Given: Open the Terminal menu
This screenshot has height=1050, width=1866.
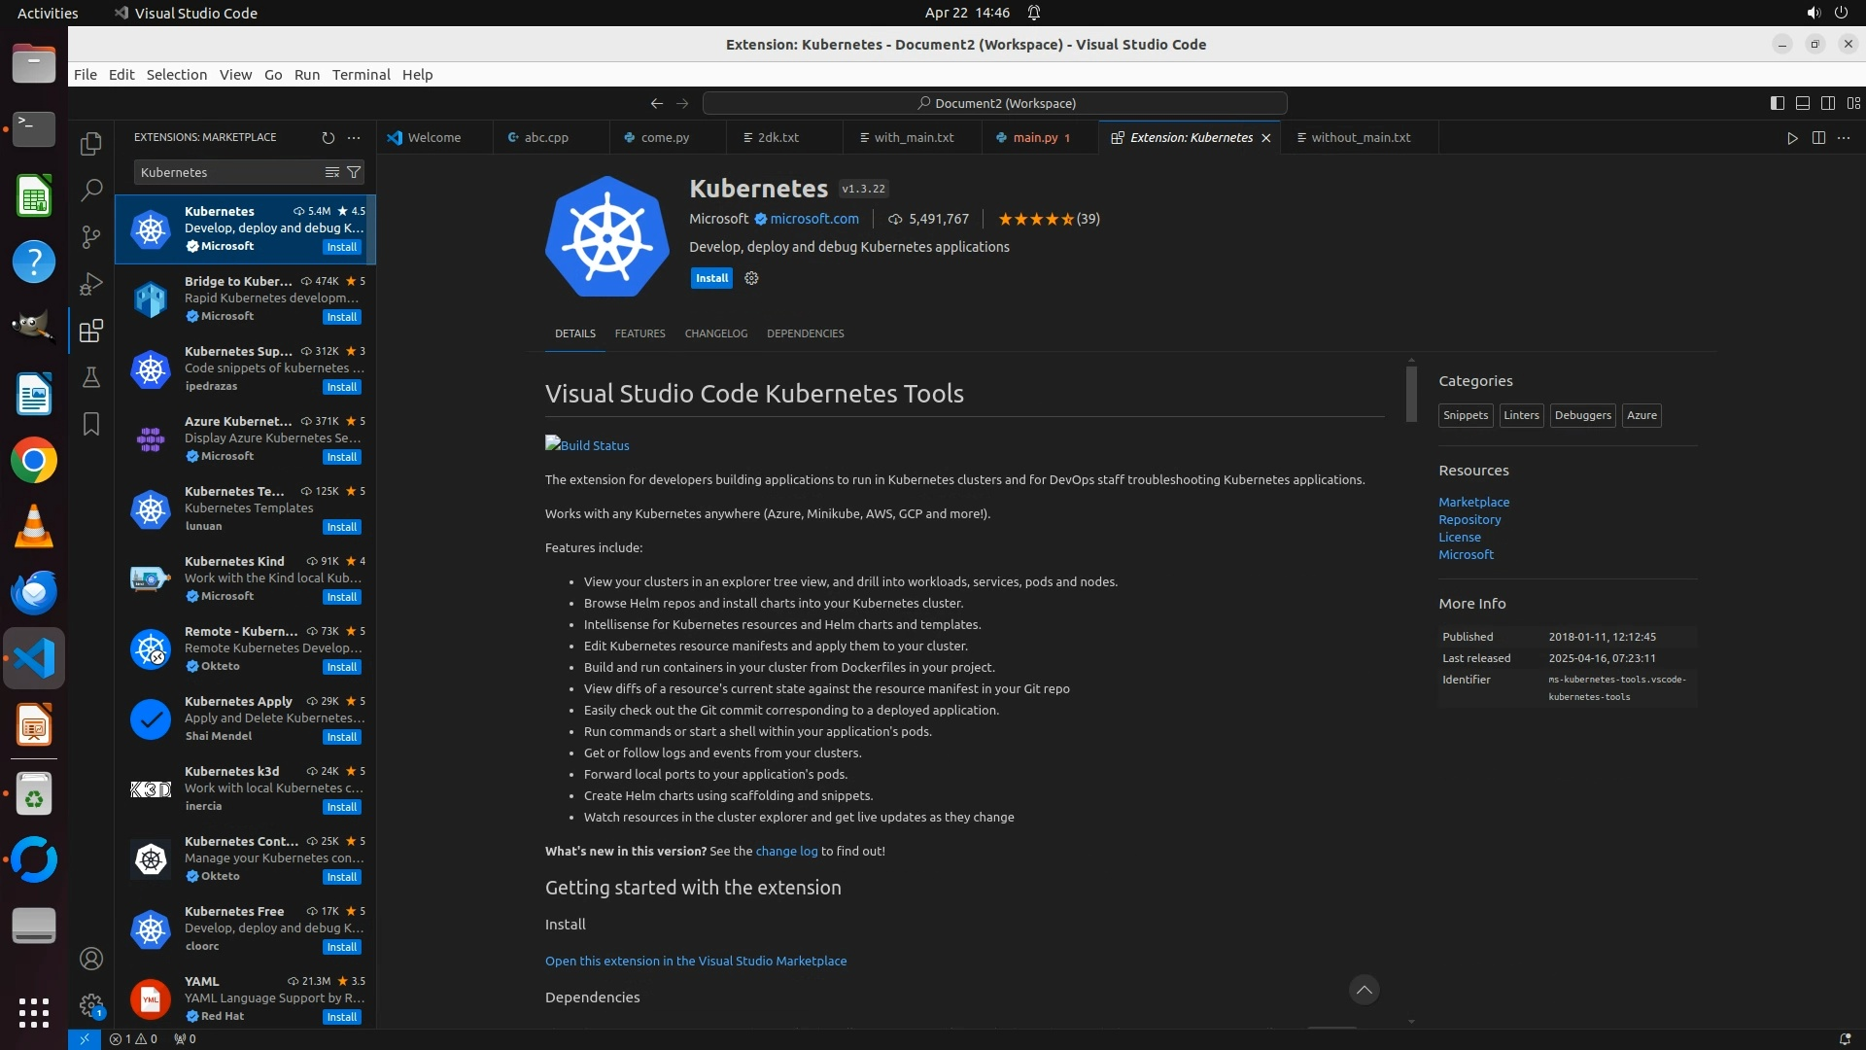Looking at the screenshot, I should coord(361,75).
